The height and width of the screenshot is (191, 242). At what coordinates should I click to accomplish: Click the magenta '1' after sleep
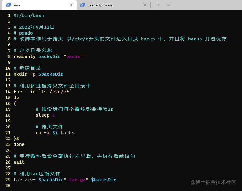click(54, 115)
